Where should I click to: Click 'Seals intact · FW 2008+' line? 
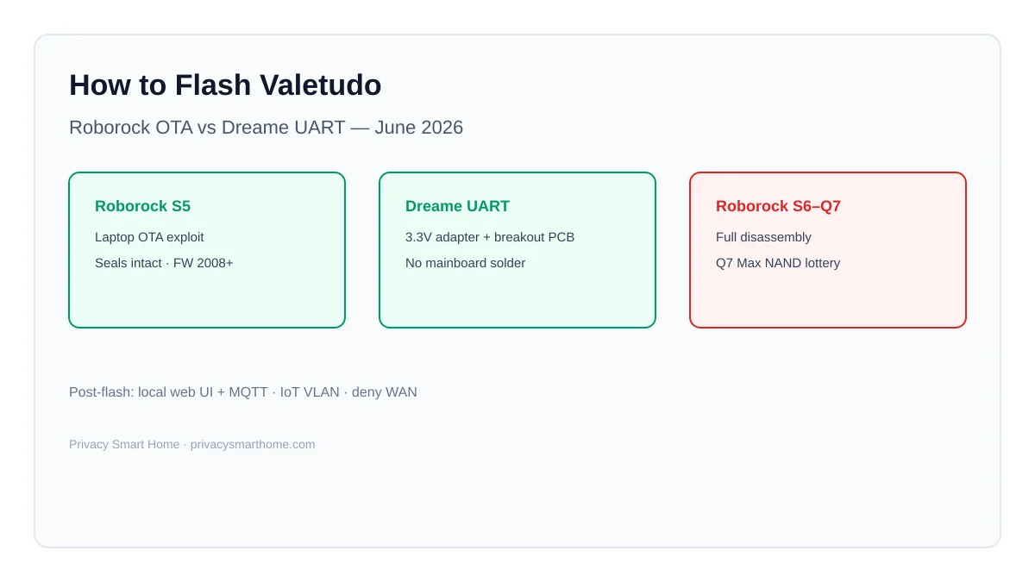tap(164, 263)
